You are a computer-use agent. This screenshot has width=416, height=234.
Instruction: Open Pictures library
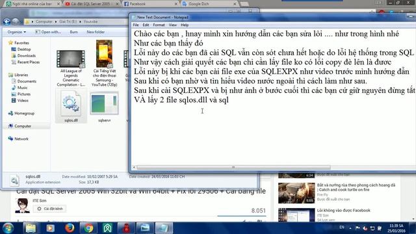(x=21, y=94)
